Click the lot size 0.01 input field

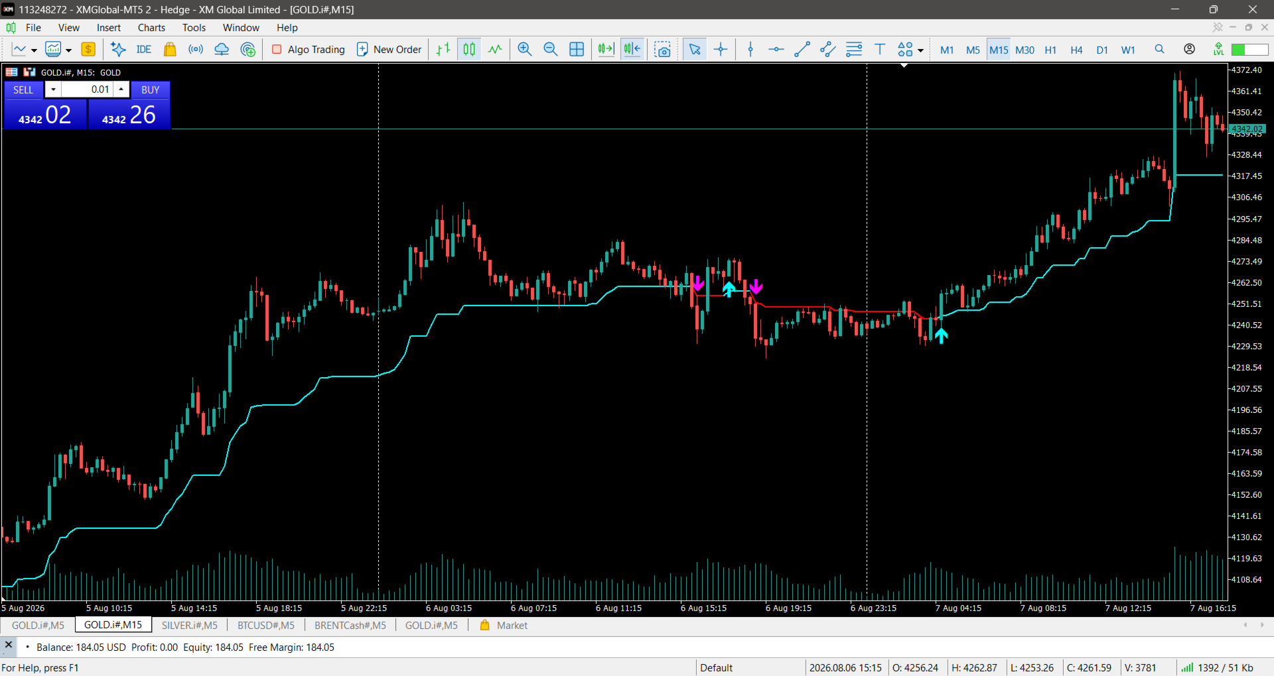click(88, 89)
